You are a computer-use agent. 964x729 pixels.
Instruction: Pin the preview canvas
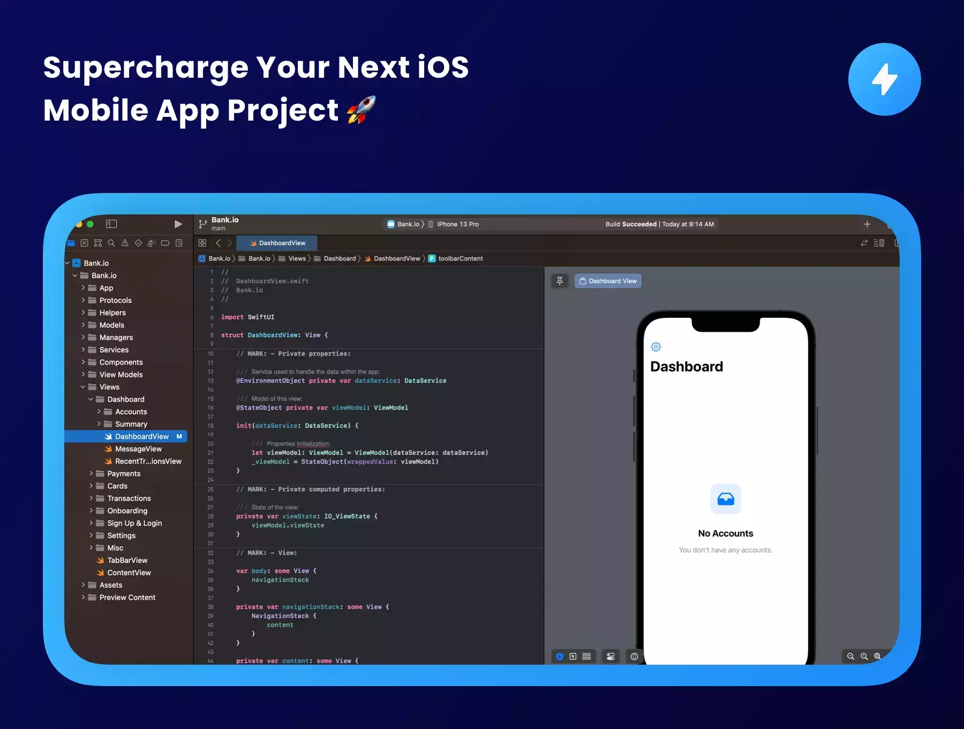point(560,281)
